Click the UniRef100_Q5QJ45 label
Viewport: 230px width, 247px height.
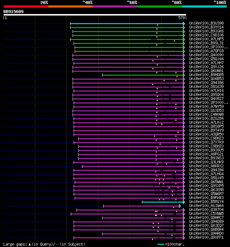pos(206,178)
